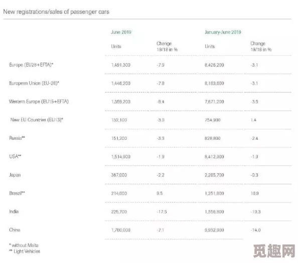Viewport: 298px width, 263px height.
Task: Click Japan's January-June units 2,285,700
Action: point(214,175)
